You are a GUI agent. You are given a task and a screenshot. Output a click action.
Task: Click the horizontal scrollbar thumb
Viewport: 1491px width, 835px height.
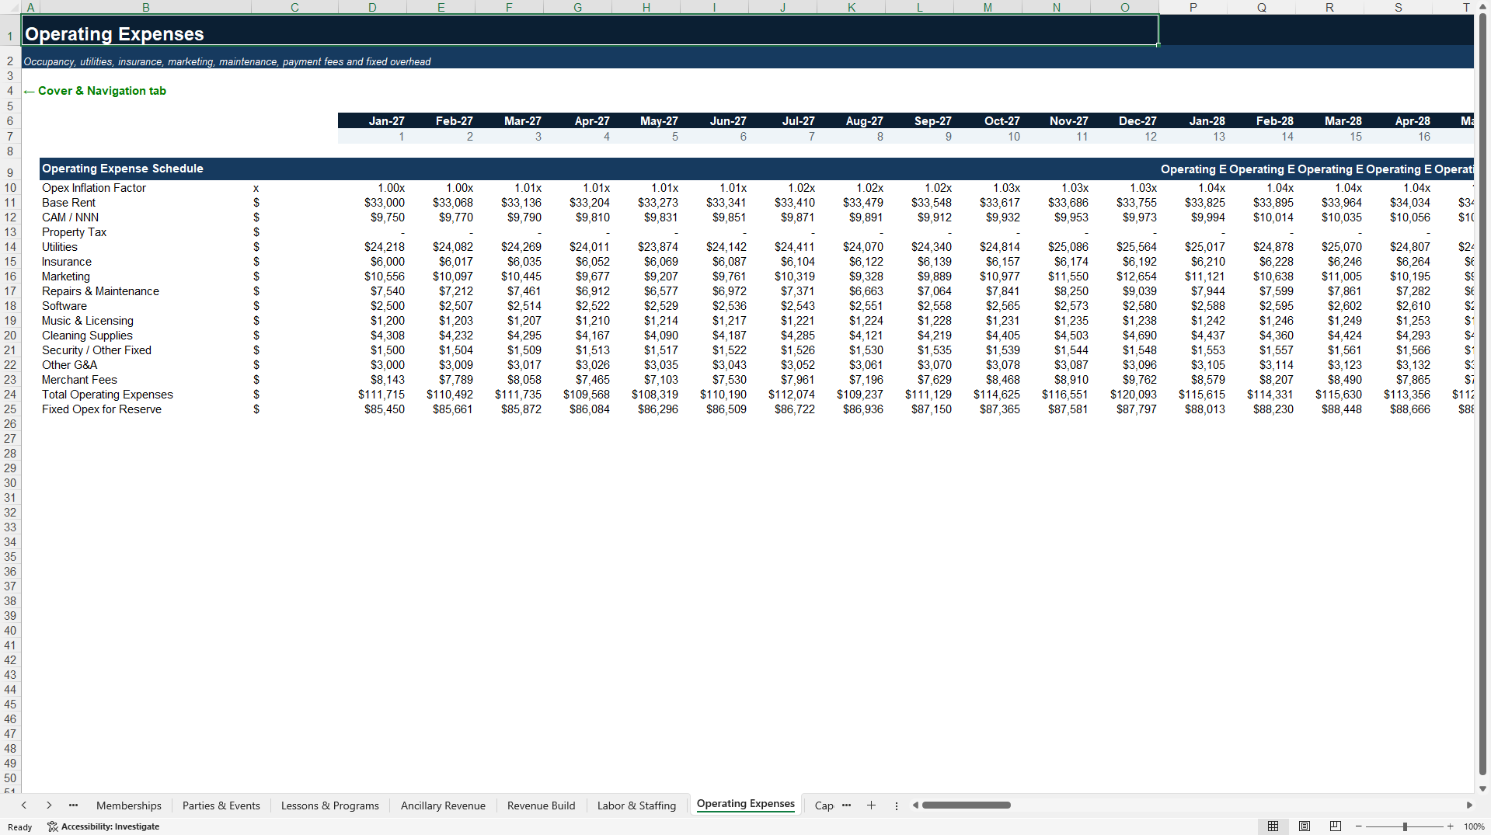click(x=966, y=805)
